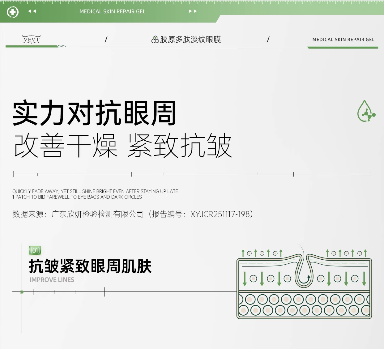Click the 实力对抗眼周 headline
Viewport: 384px width, 349px height.
pyautogui.click(x=94, y=113)
